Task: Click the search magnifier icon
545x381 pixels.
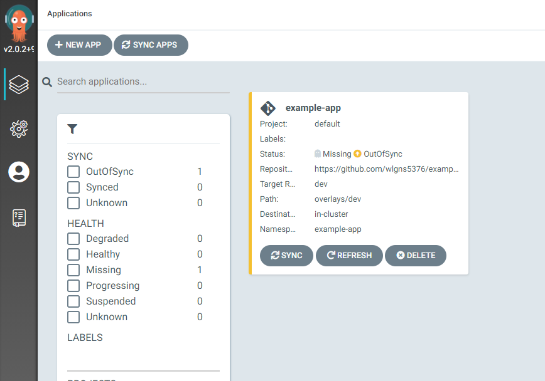Action: coord(47,82)
